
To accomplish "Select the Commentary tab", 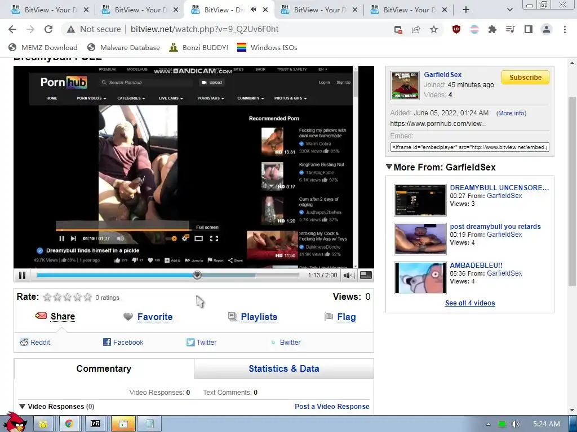I will pyautogui.click(x=104, y=369).
